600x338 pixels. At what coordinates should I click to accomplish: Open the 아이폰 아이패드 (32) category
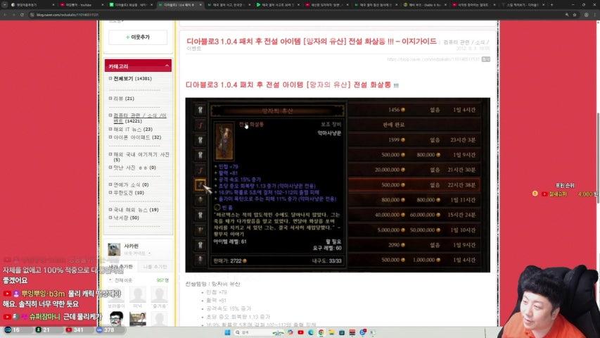pos(137,137)
